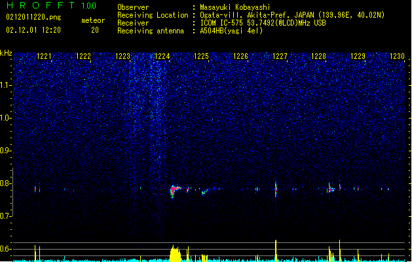Click the 1227 time marker

[280, 56]
